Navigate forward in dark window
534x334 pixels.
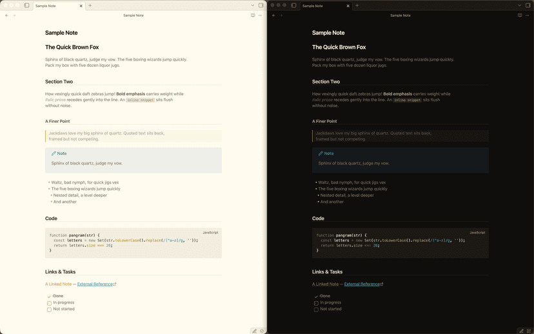coord(281,15)
